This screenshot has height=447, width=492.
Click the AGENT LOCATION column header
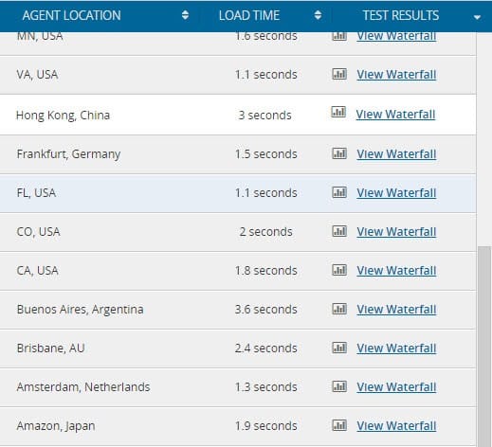point(71,15)
